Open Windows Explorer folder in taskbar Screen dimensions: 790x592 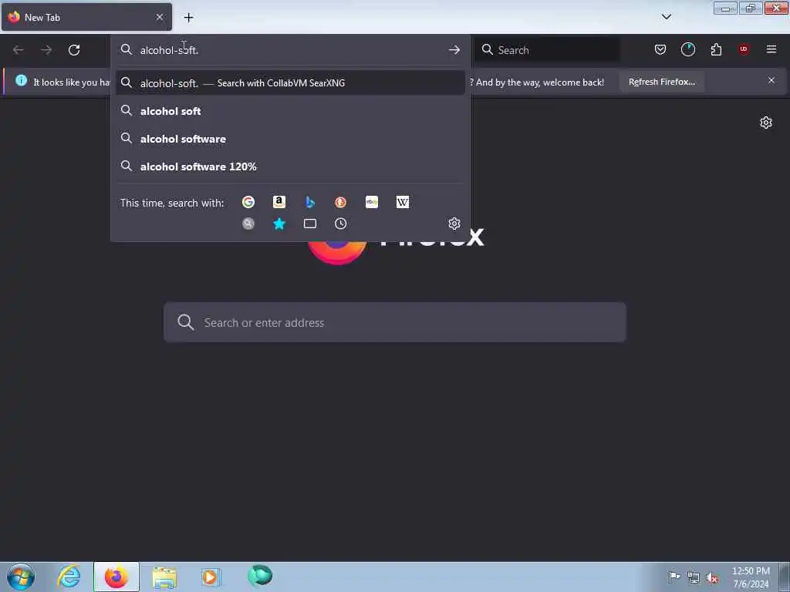(164, 577)
